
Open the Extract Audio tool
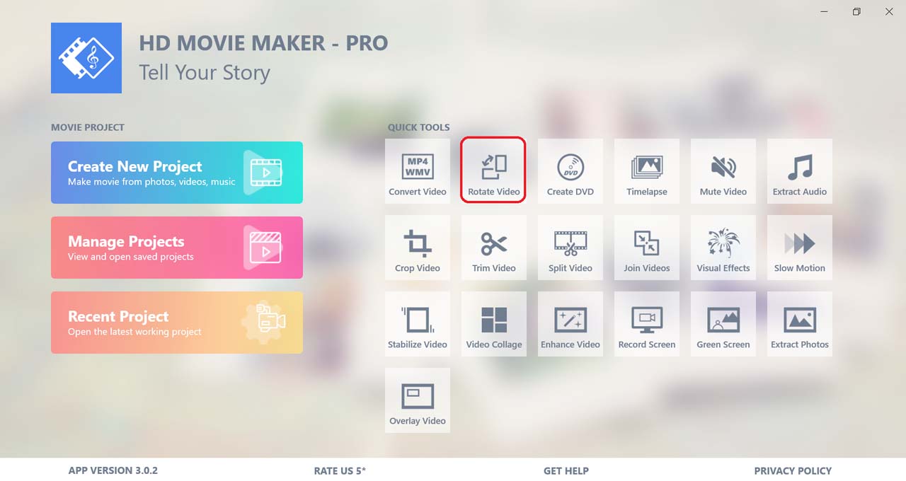[x=800, y=171]
